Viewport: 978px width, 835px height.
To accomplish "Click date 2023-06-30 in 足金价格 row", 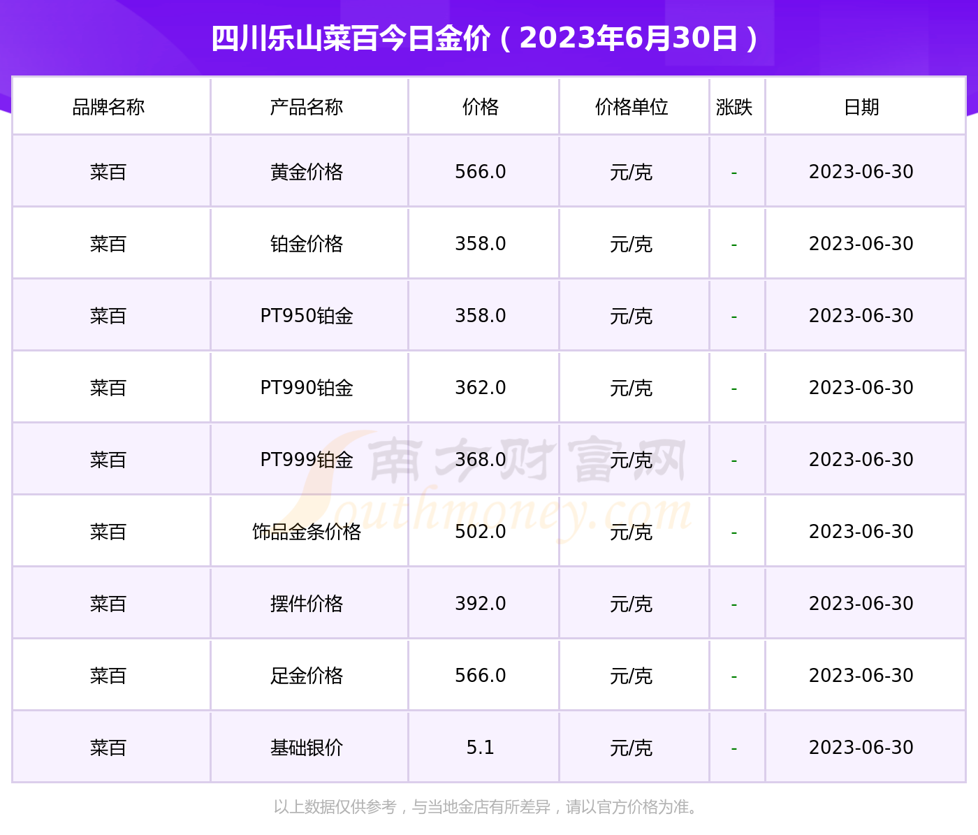I will [861, 676].
